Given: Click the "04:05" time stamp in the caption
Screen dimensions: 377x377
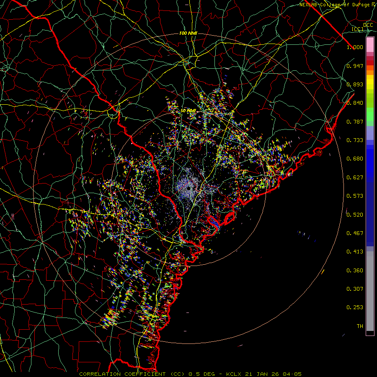Looking at the screenshot, I should 292,374.
